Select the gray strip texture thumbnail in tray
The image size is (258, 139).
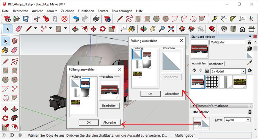point(226,82)
